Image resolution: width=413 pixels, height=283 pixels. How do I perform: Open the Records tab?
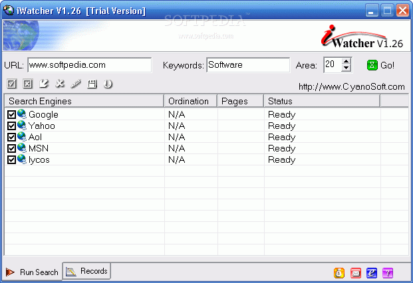click(x=86, y=271)
